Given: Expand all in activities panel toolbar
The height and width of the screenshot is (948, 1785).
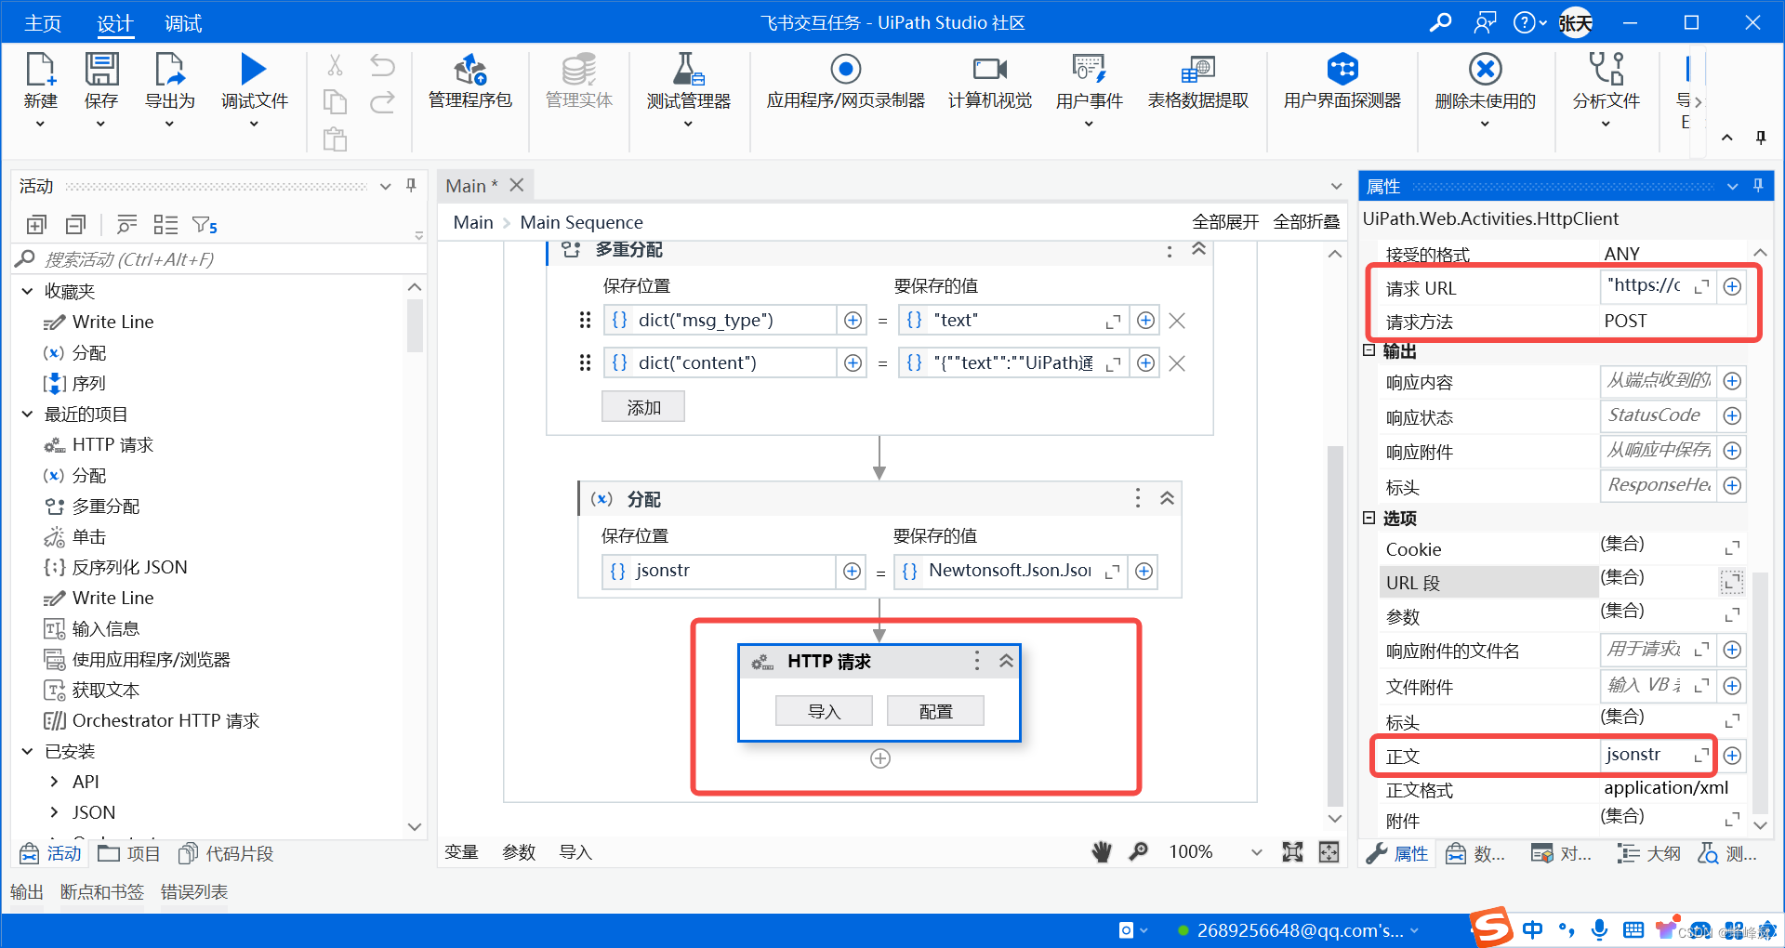Looking at the screenshot, I should click(x=36, y=224).
